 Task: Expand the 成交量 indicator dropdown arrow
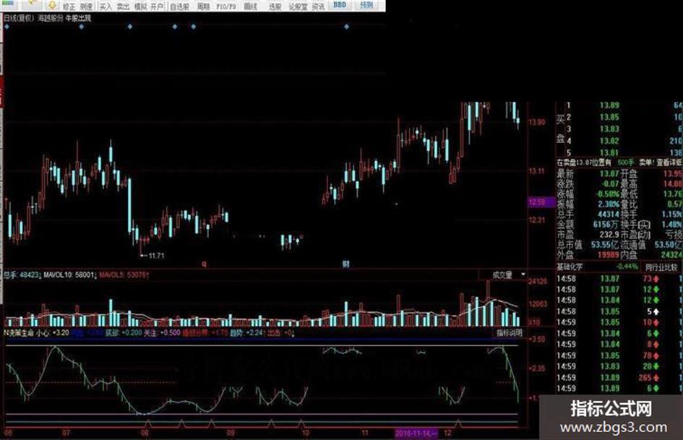(523, 275)
